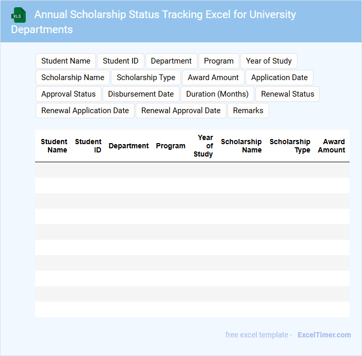The image size is (362, 356).
Task: Select the Scholarship Name tag
Action: [73, 78]
